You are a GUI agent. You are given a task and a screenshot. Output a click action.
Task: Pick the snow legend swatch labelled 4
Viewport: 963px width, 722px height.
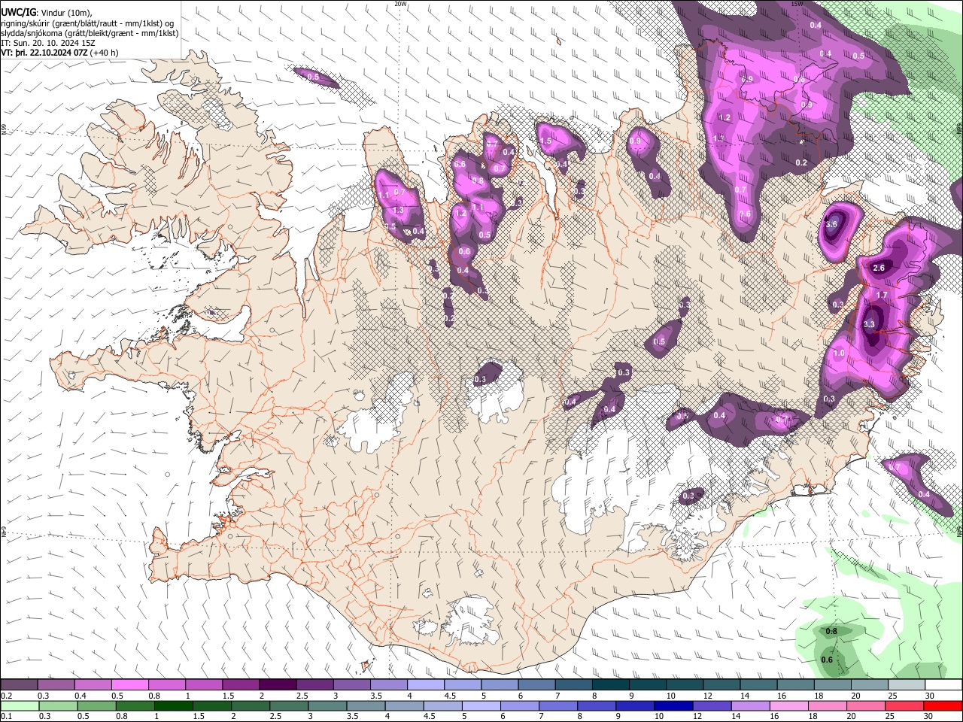(x=426, y=685)
